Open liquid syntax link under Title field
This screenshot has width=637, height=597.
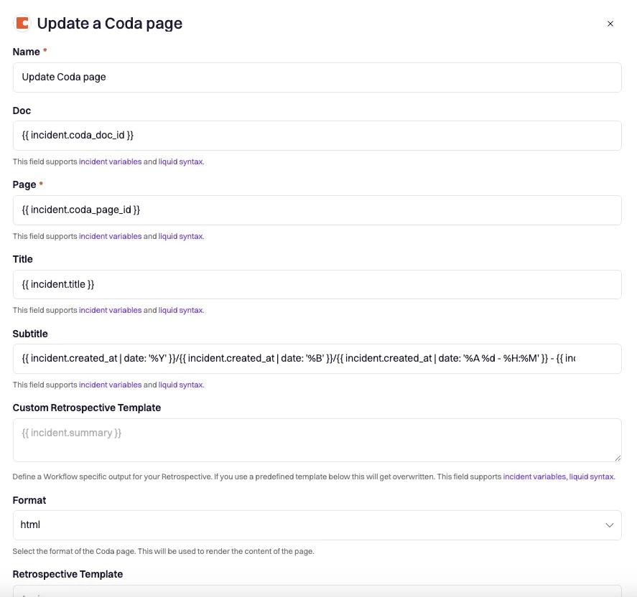(x=180, y=310)
